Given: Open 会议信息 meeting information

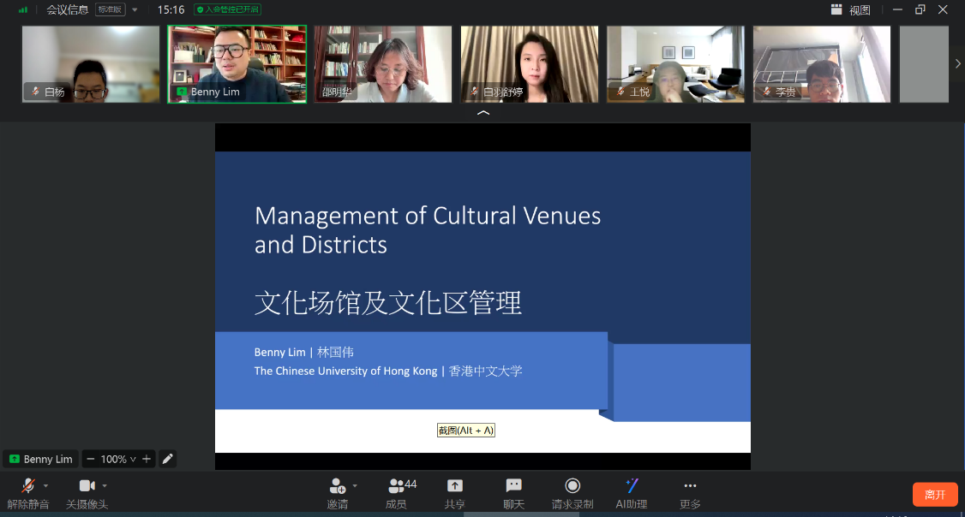Looking at the screenshot, I should click(67, 10).
